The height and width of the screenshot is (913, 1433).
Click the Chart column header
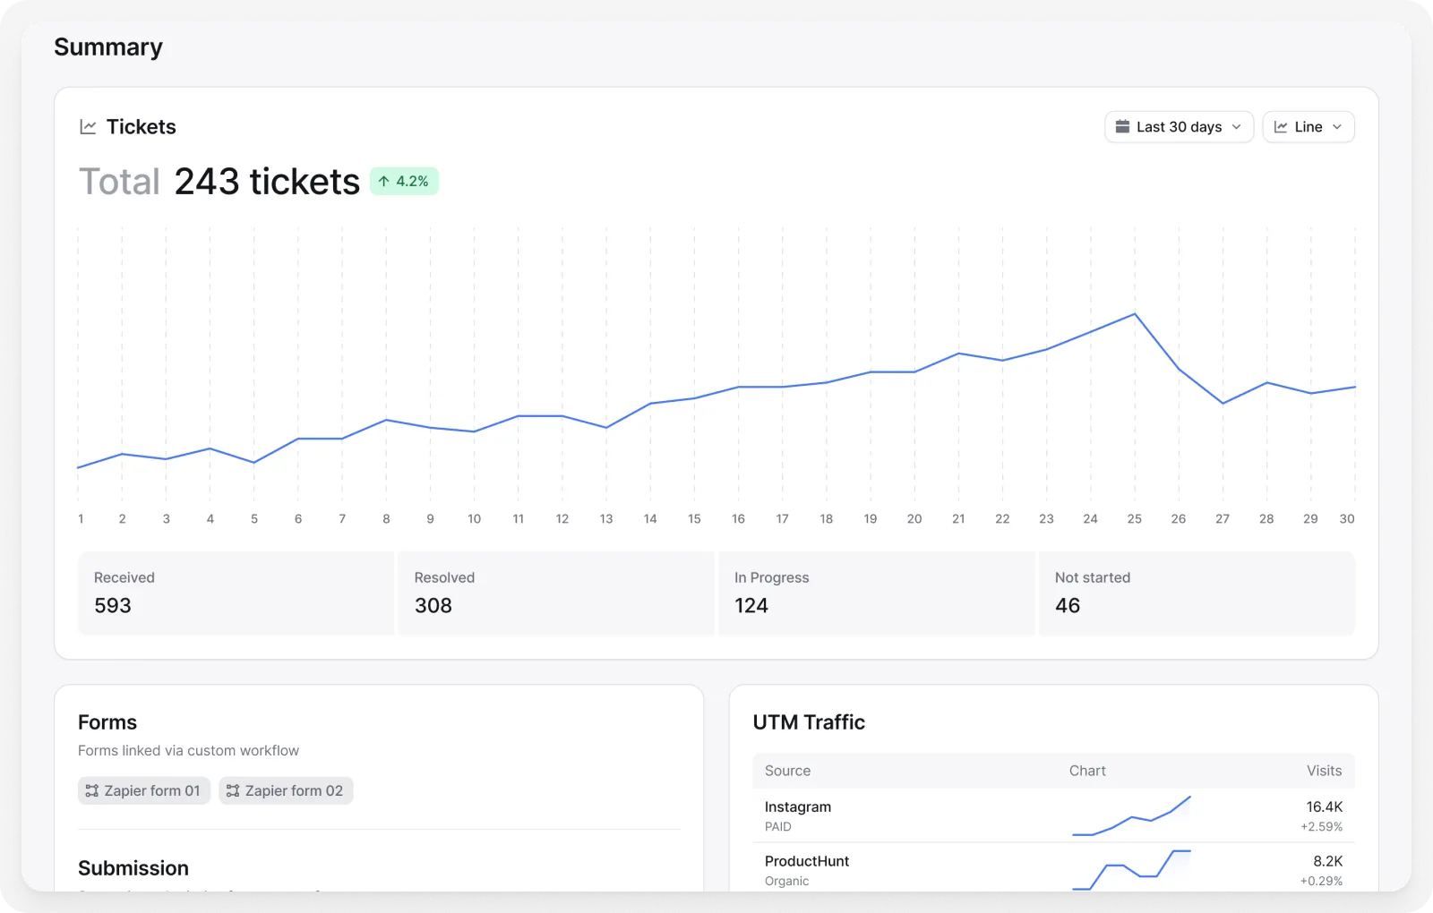1087,771
